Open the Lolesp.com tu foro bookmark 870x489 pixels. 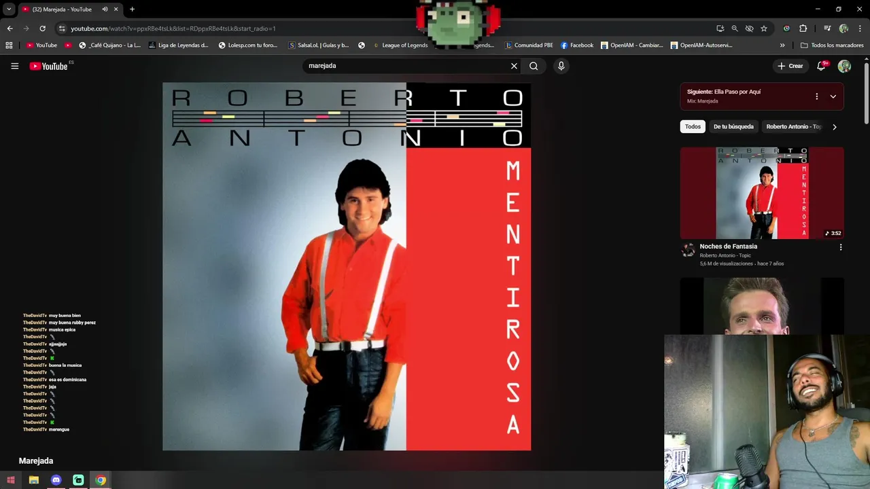[248, 46]
